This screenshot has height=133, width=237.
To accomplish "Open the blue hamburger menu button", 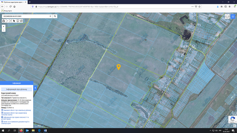I will (233, 17).
